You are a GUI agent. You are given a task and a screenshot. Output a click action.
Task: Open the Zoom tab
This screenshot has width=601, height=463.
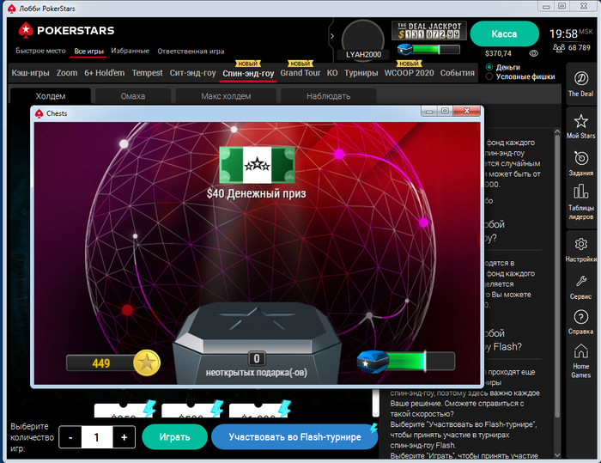point(67,73)
